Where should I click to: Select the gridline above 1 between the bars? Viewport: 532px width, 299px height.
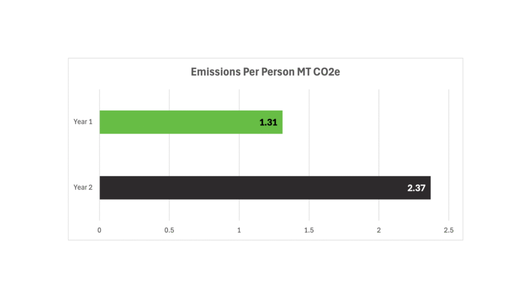(x=239, y=155)
